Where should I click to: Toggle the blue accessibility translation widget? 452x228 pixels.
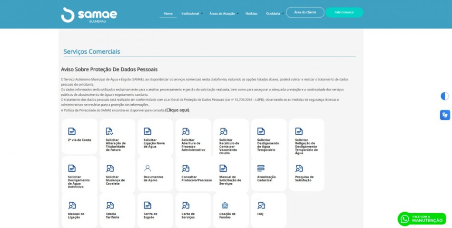click(x=444, y=115)
